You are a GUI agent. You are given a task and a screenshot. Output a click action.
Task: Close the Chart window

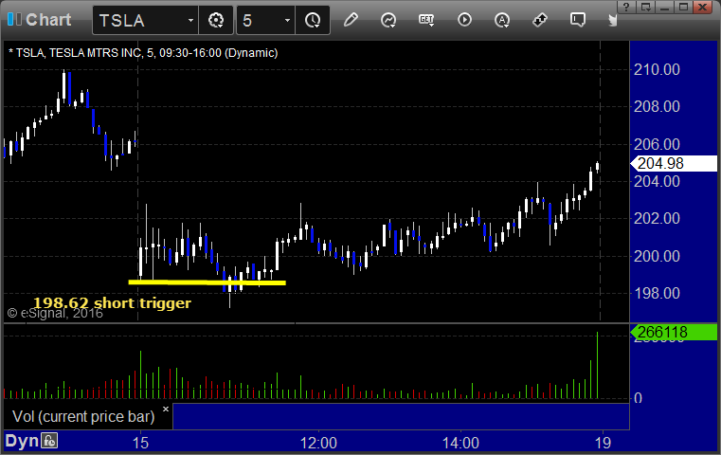703,7
